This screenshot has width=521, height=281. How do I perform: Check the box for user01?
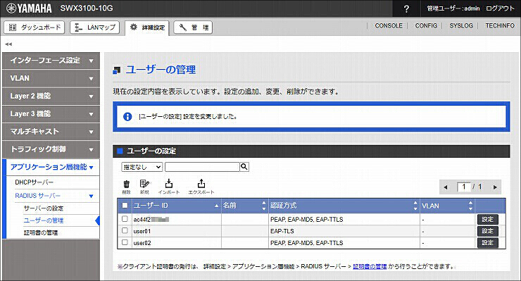[x=125, y=230]
